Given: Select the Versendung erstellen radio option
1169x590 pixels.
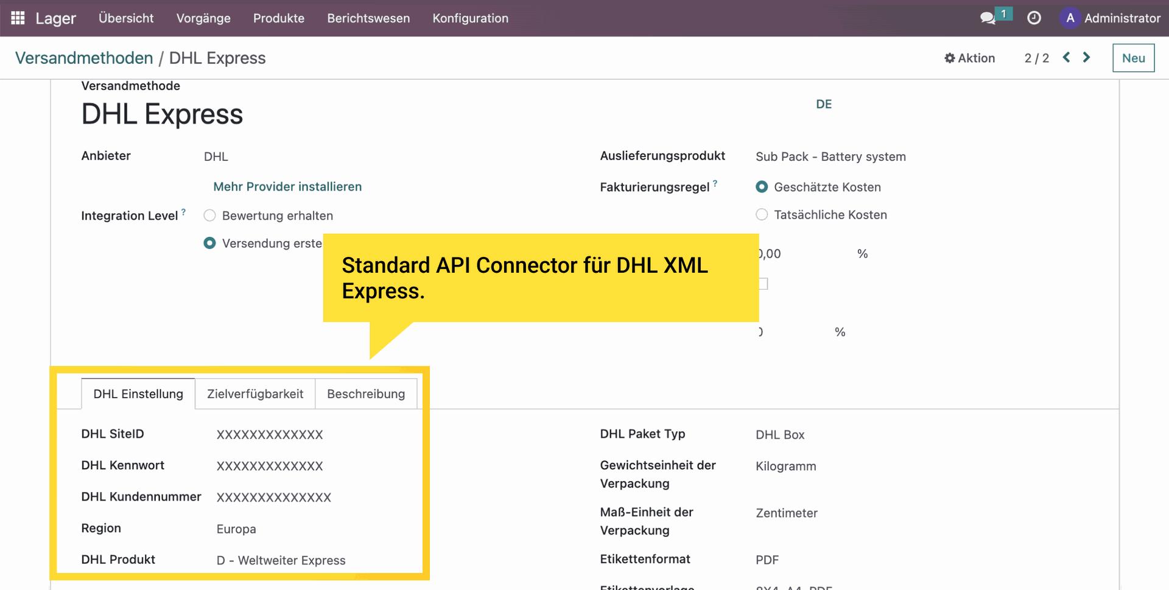Looking at the screenshot, I should pos(209,243).
